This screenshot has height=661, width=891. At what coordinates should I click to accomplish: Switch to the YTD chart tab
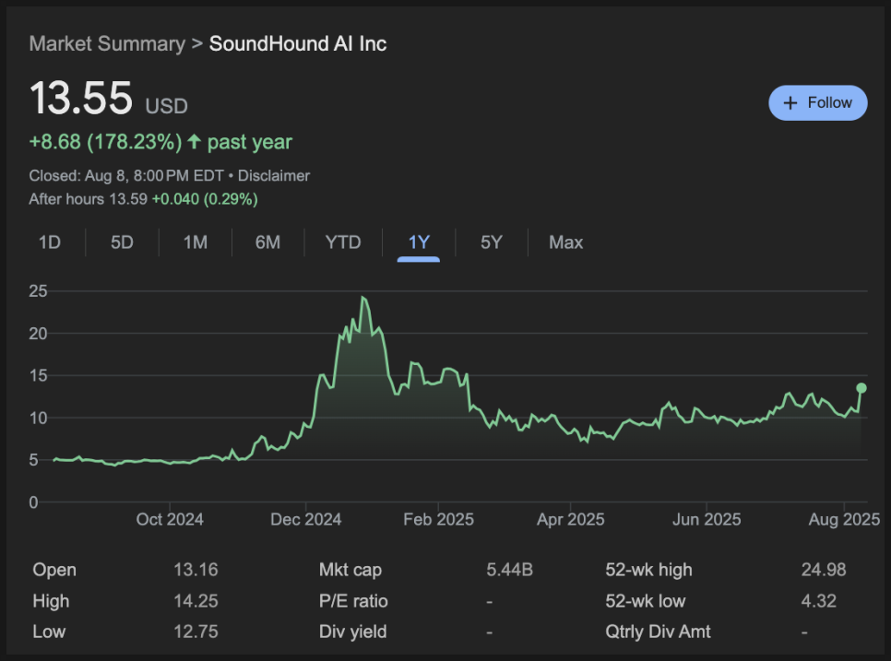click(x=342, y=242)
